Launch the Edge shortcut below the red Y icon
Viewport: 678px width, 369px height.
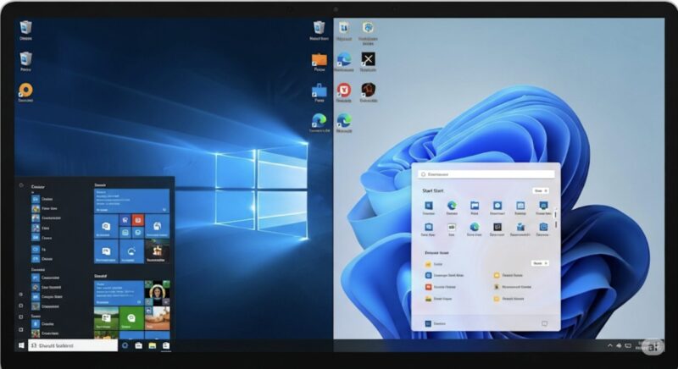coord(344,120)
